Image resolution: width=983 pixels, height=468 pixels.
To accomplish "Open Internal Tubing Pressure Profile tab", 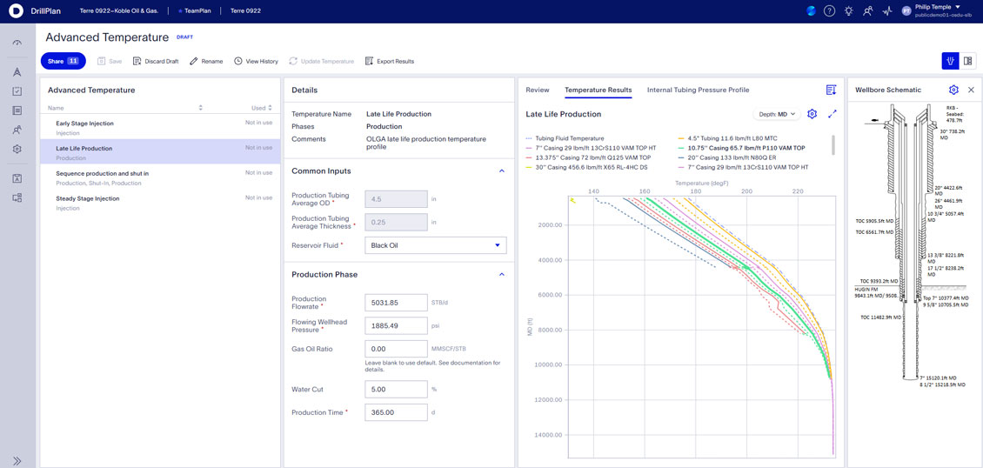I will pos(698,90).
